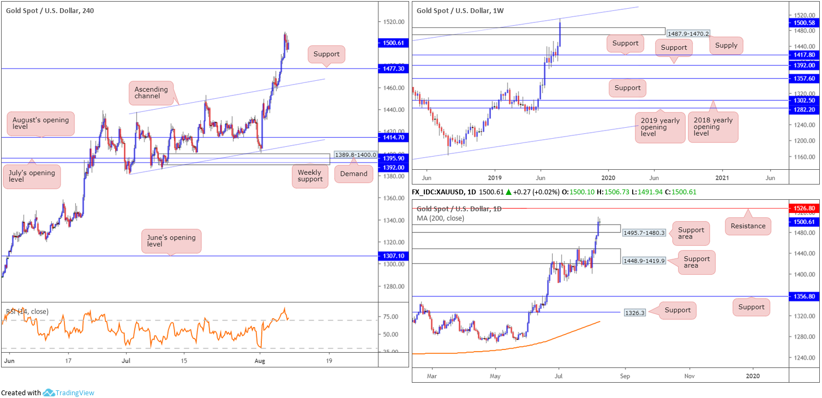Viewport: 822px width, 398px height.
Task: Click the 2021 date on the weekly time axis
Action: [722, 178]
